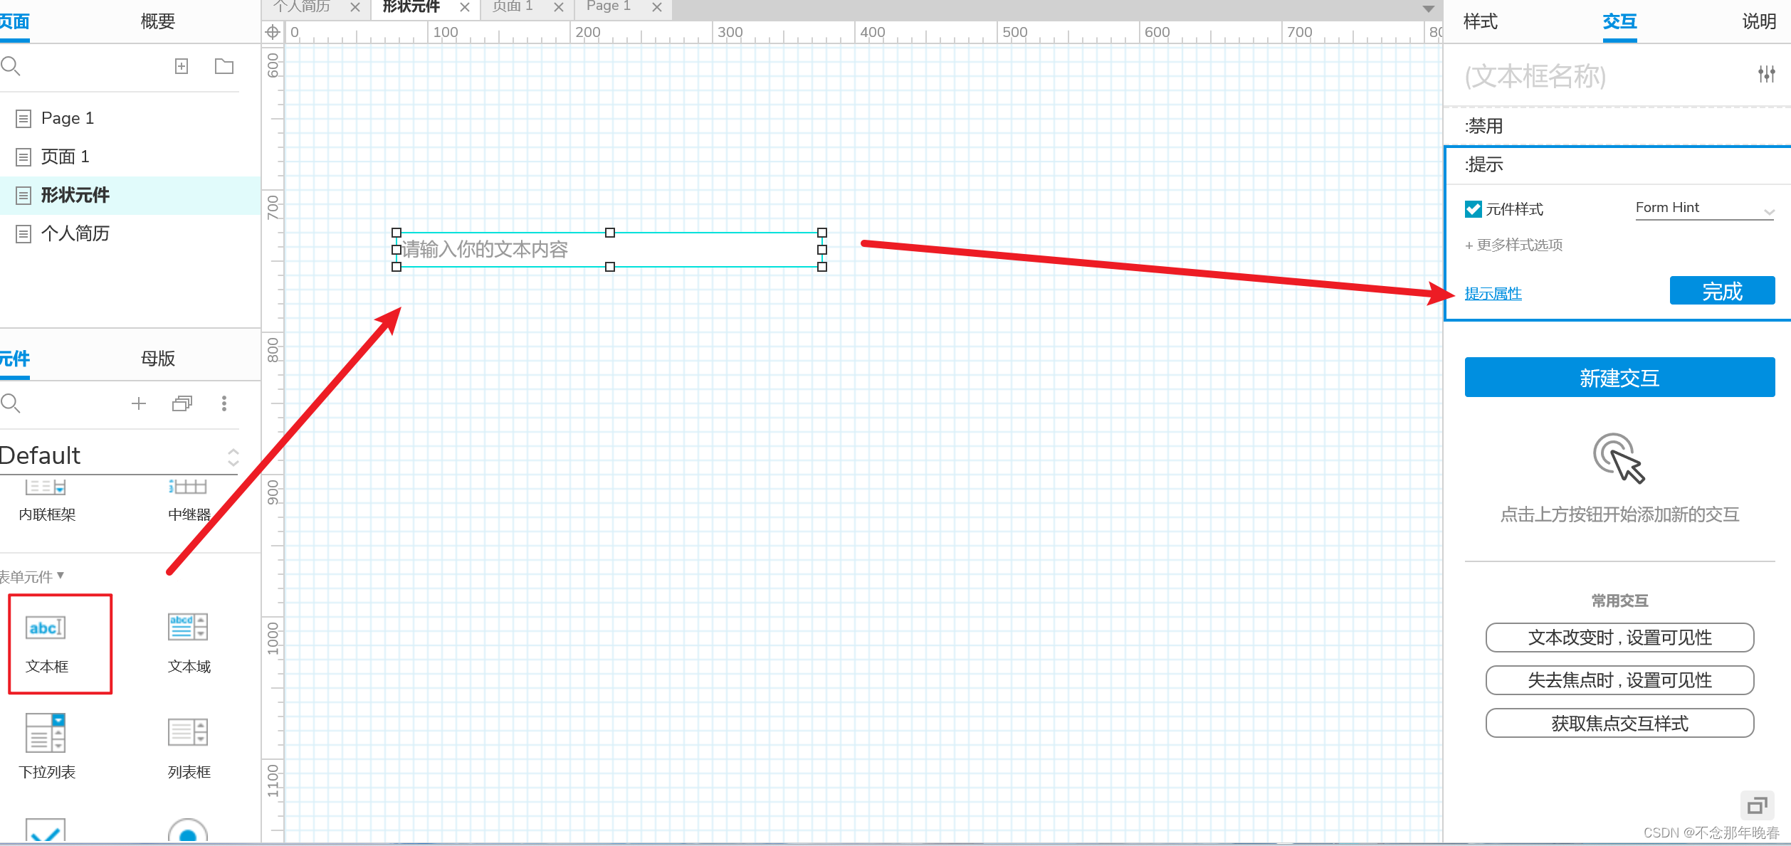The height and width of the screenshot is (846, 1791).
Task: Click the 新建交互 button
Action: pos(1619,378)
